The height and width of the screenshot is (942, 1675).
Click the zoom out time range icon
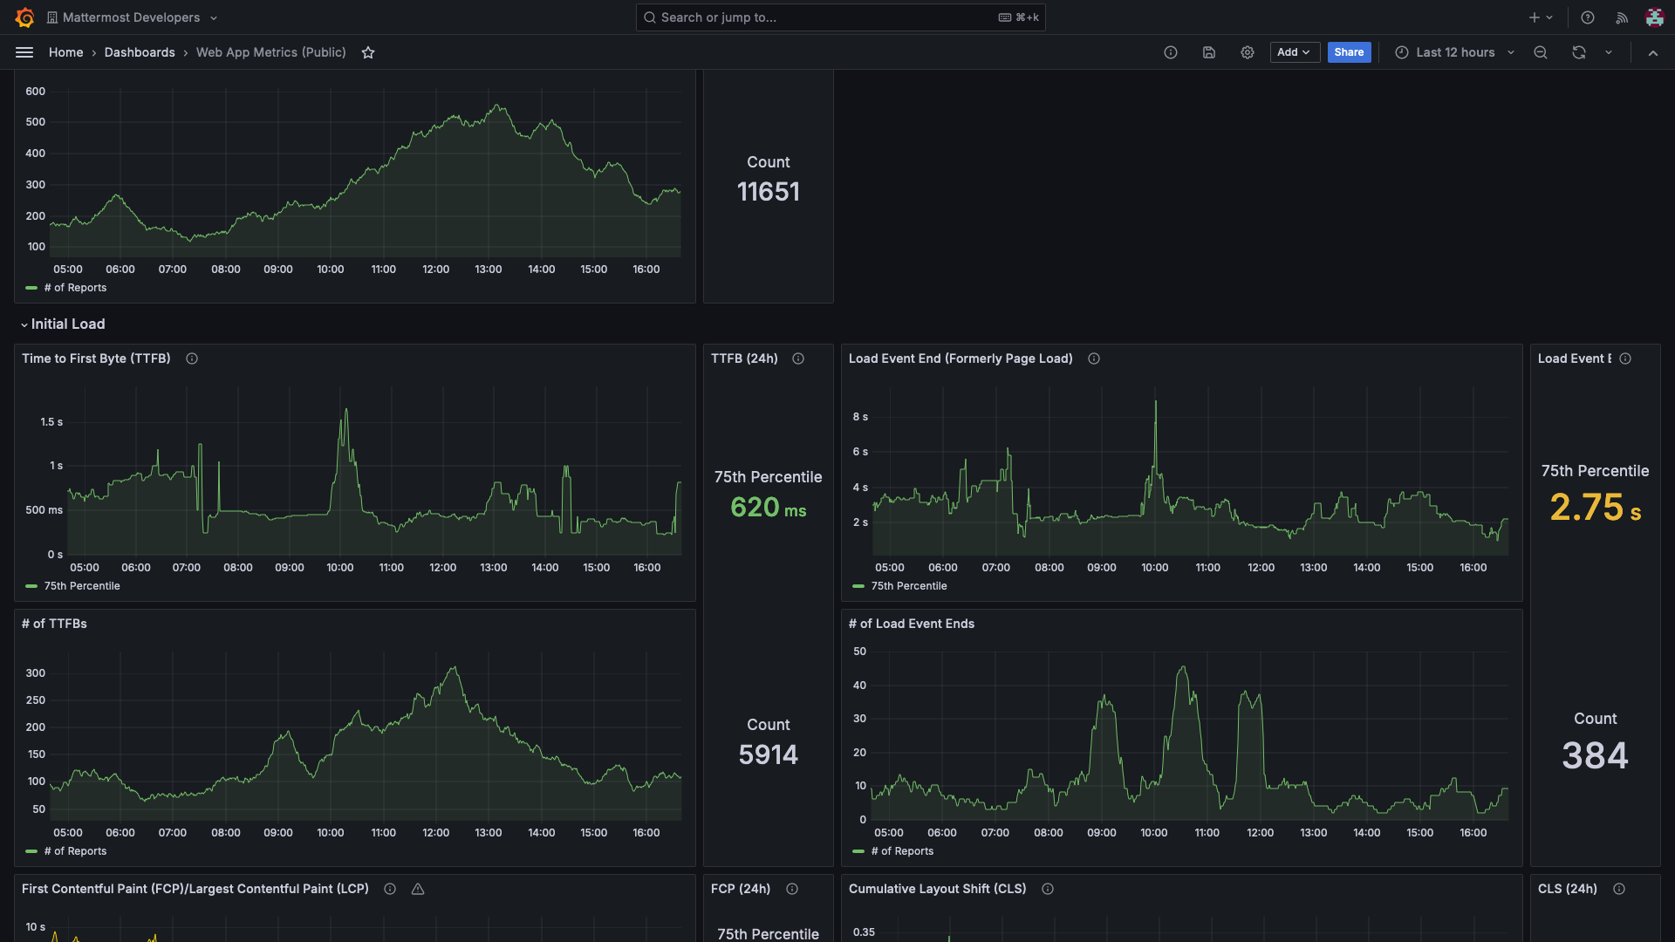(x=1541, y=52)
